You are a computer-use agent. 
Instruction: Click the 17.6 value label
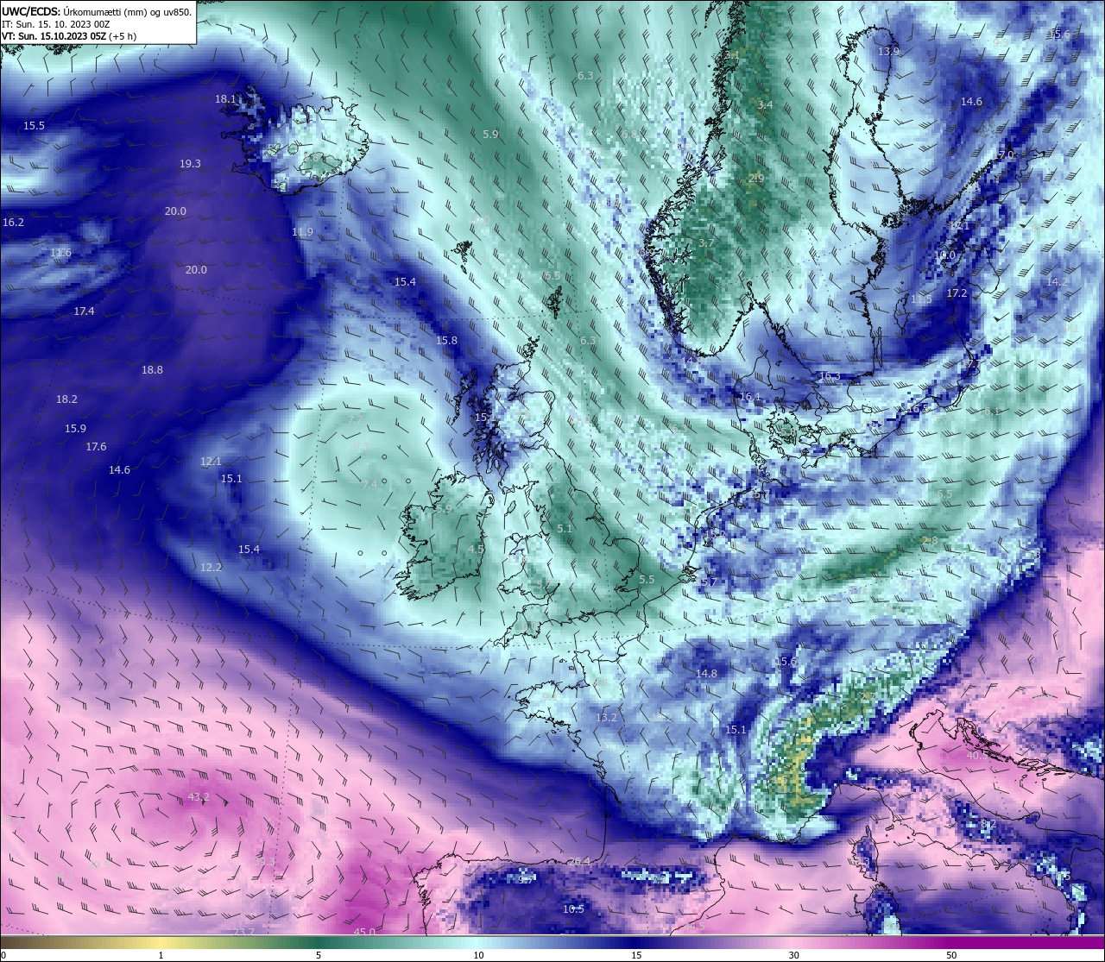point(96,447)
